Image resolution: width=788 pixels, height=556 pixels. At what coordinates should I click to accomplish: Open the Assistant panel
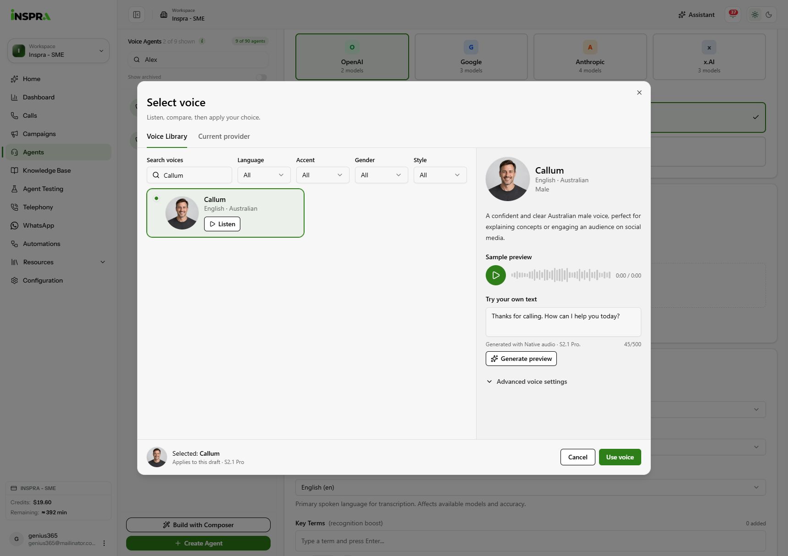pyautogui.click(x=696, y=15)
